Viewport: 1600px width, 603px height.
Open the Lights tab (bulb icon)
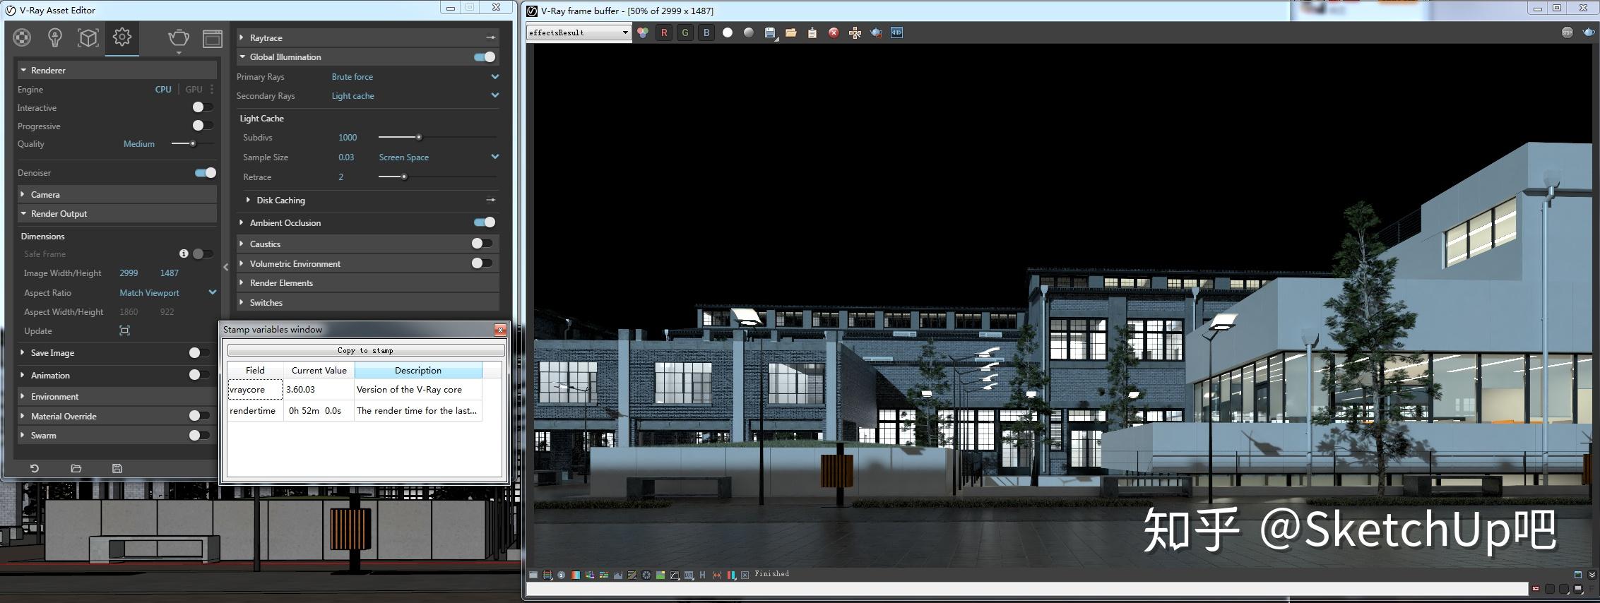[x=55, y=37]
